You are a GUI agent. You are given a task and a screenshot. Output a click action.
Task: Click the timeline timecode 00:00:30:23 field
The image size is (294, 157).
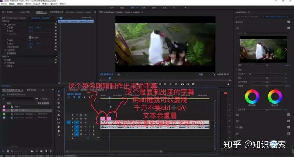tap(74, 94)
